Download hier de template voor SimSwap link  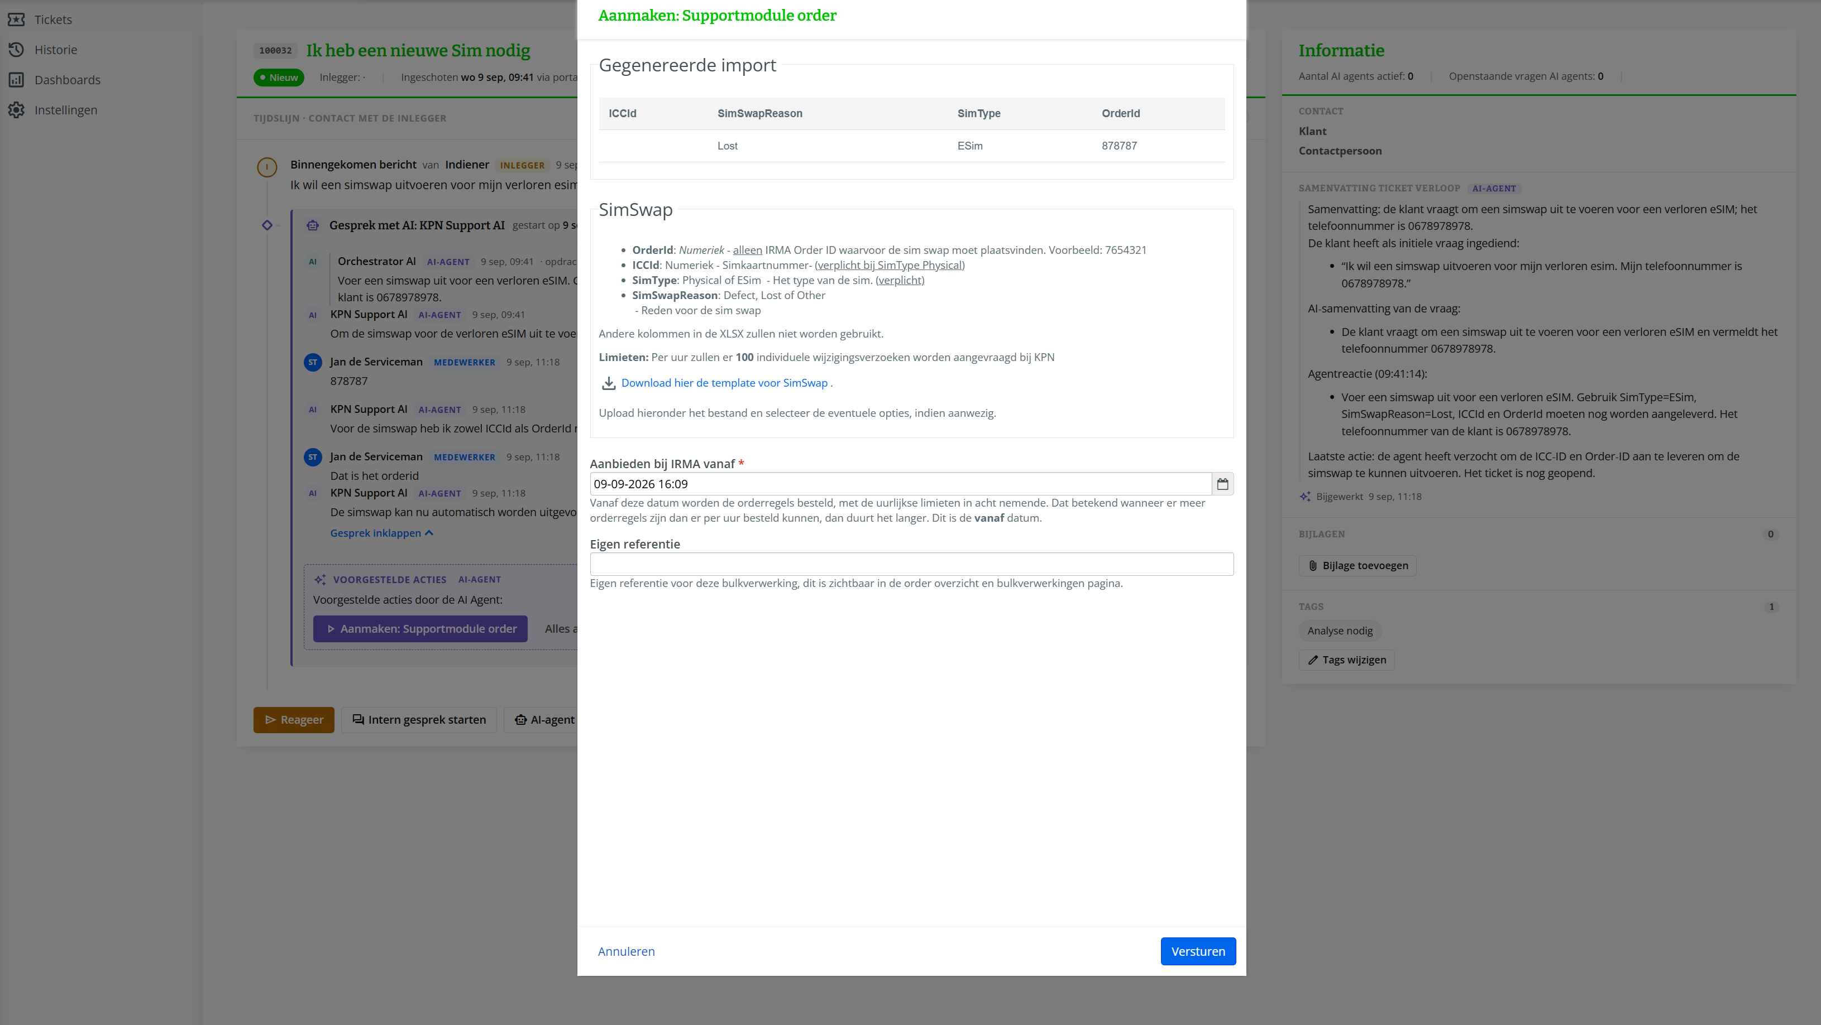pyautogui.click(x=724, y=383)
